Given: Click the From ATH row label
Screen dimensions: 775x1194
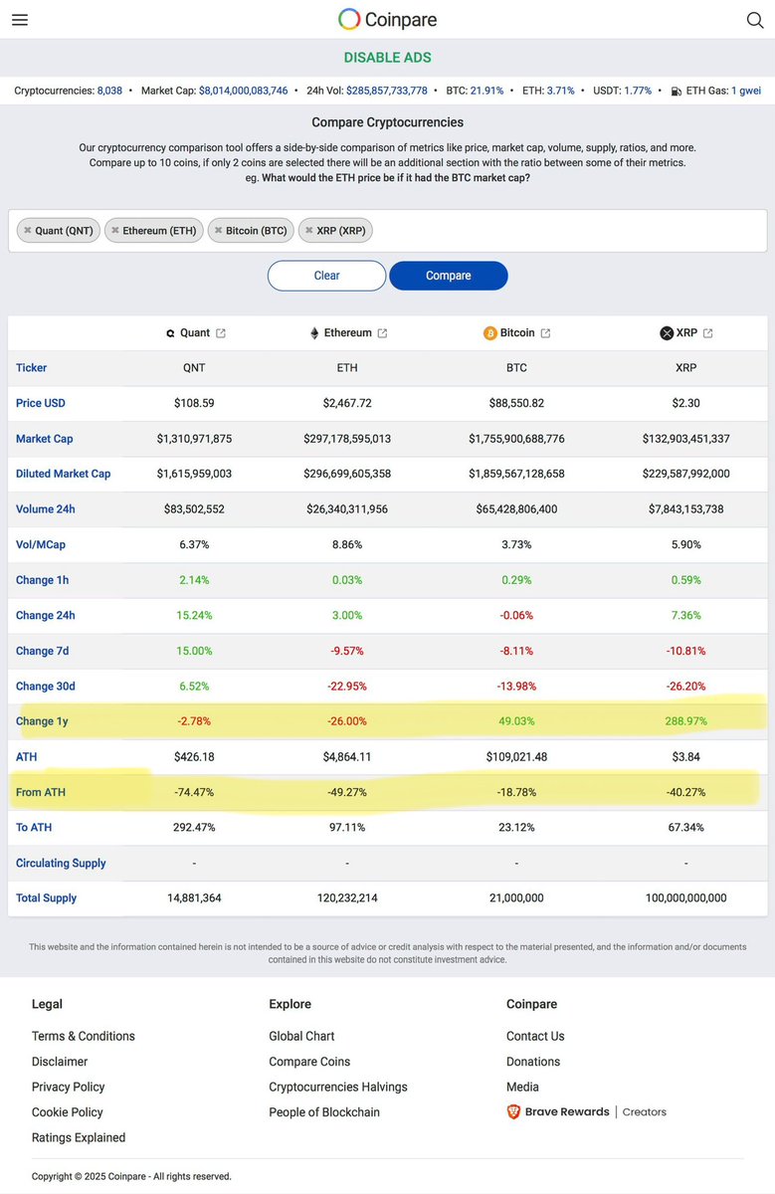Looking at the screenshot, I should pos(41,792).
